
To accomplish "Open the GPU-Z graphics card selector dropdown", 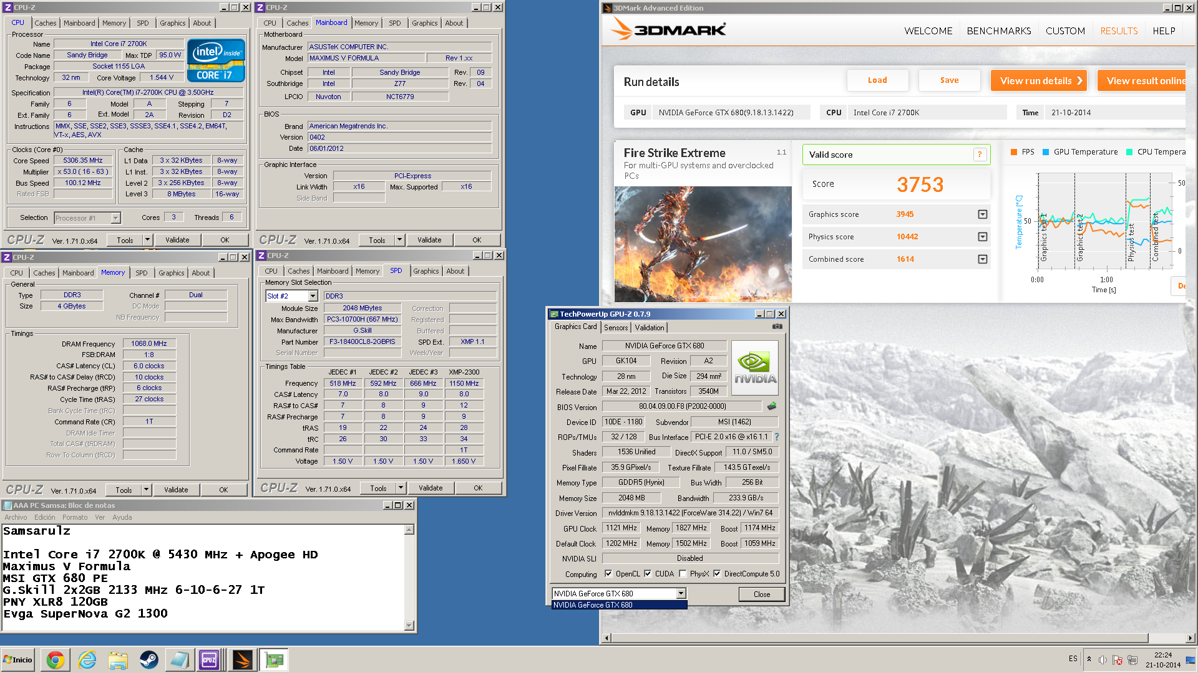I will (x=681, y=594).
